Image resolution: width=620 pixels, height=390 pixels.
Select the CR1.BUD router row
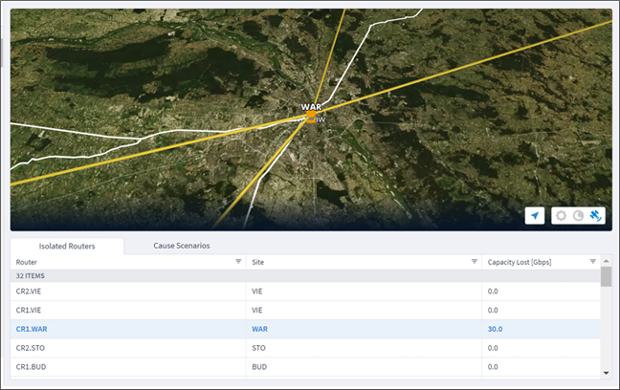[305, 367]
